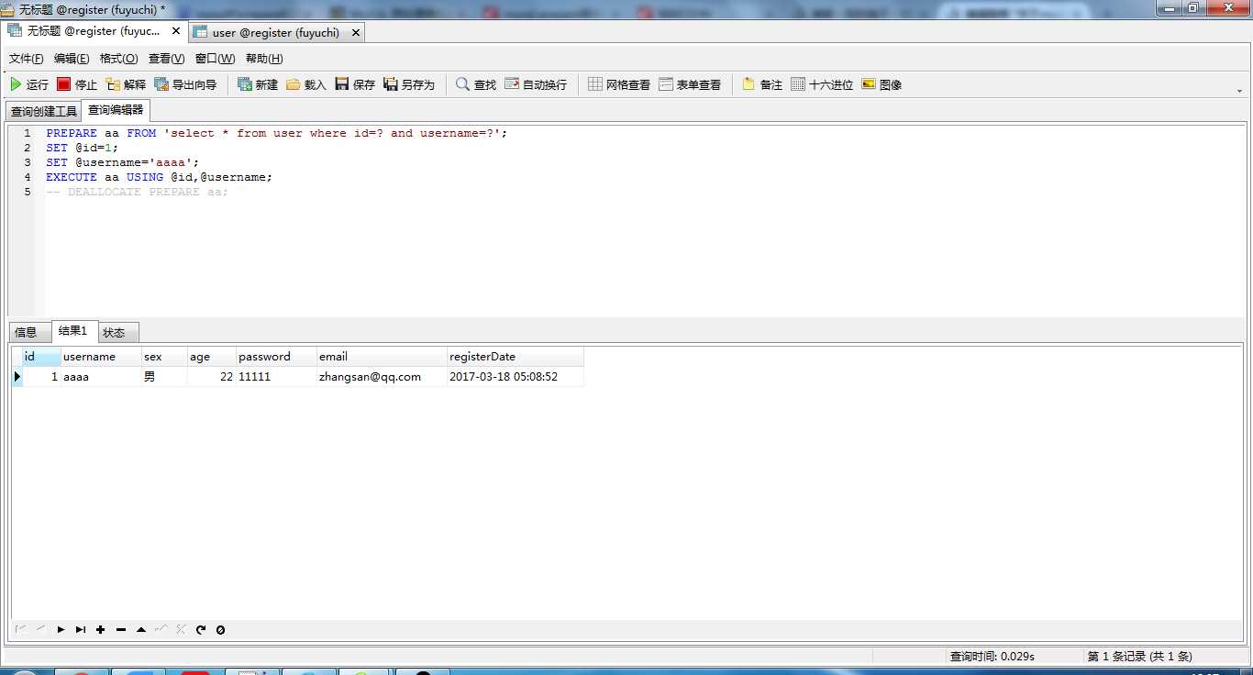
Task: Switch to 表单查看 form view
Action: [690, 84]
